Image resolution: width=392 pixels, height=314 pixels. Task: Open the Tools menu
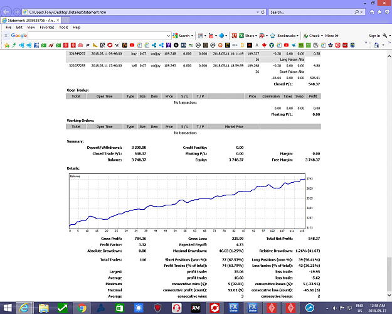pos(63,27)
